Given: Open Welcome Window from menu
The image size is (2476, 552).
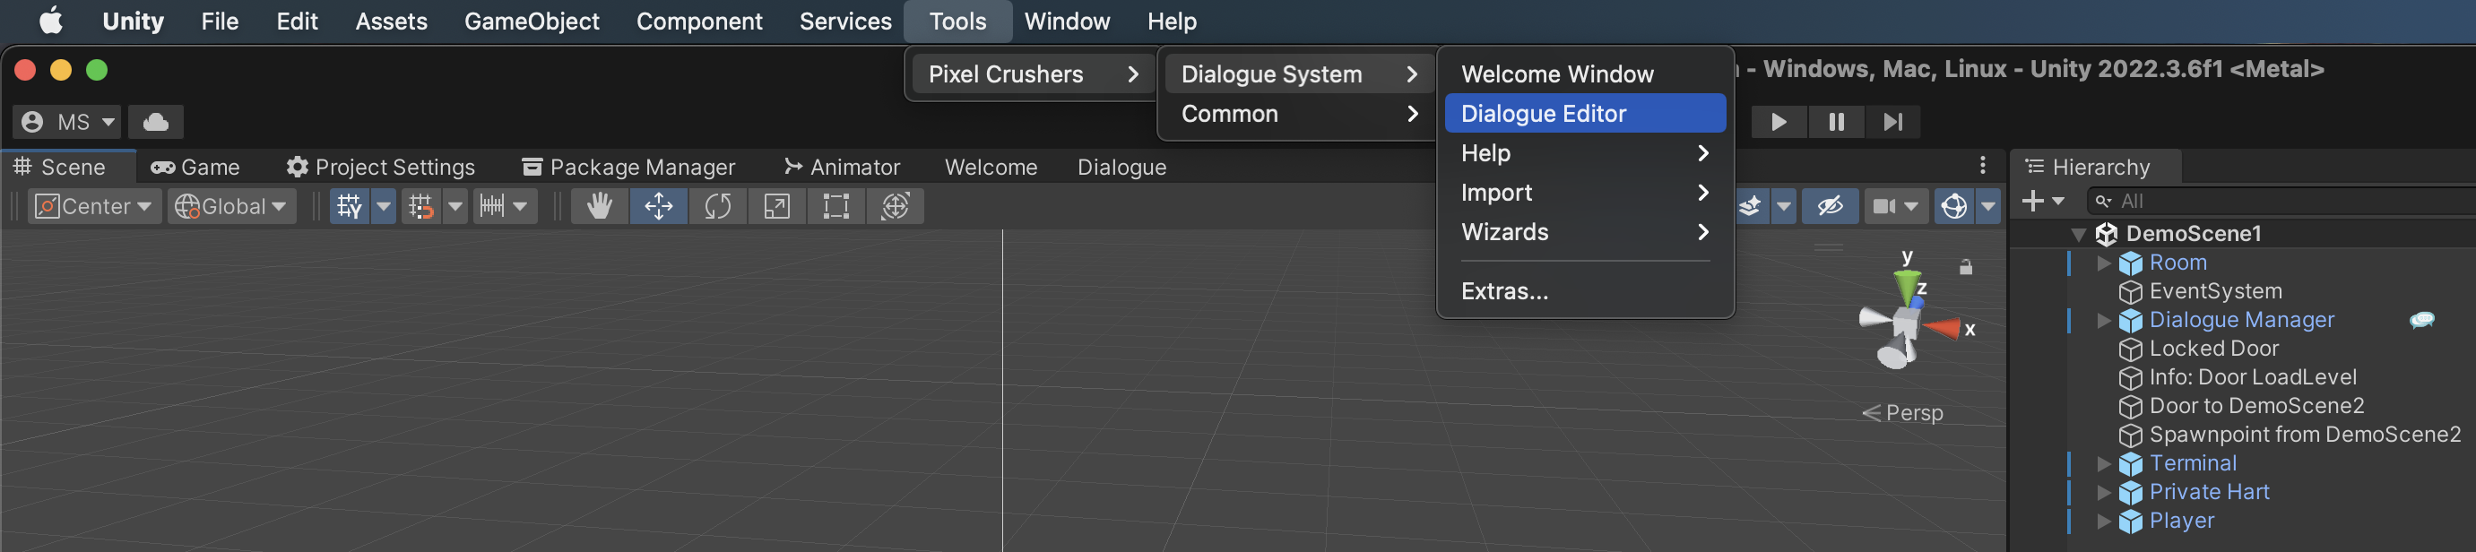Looking at the screenshot, I should click(1585, 73).
